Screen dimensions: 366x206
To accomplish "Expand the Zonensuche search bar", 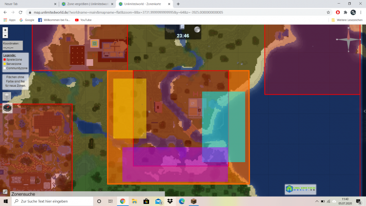I will [87, 194].
